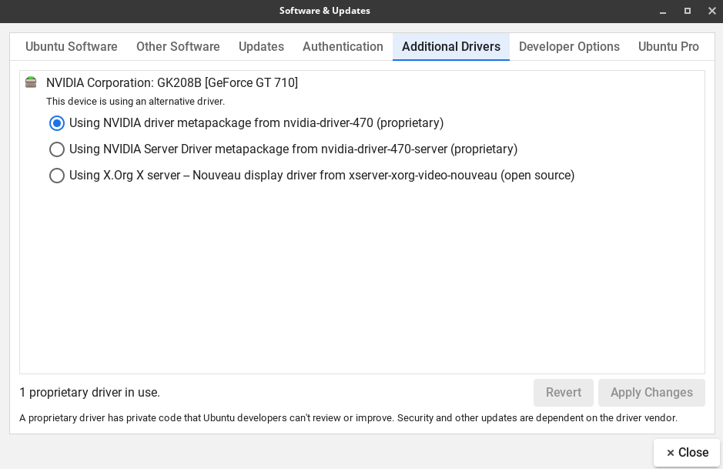Open the Other Software tab
Screen dimensions: 723x469
click(178, 46)
